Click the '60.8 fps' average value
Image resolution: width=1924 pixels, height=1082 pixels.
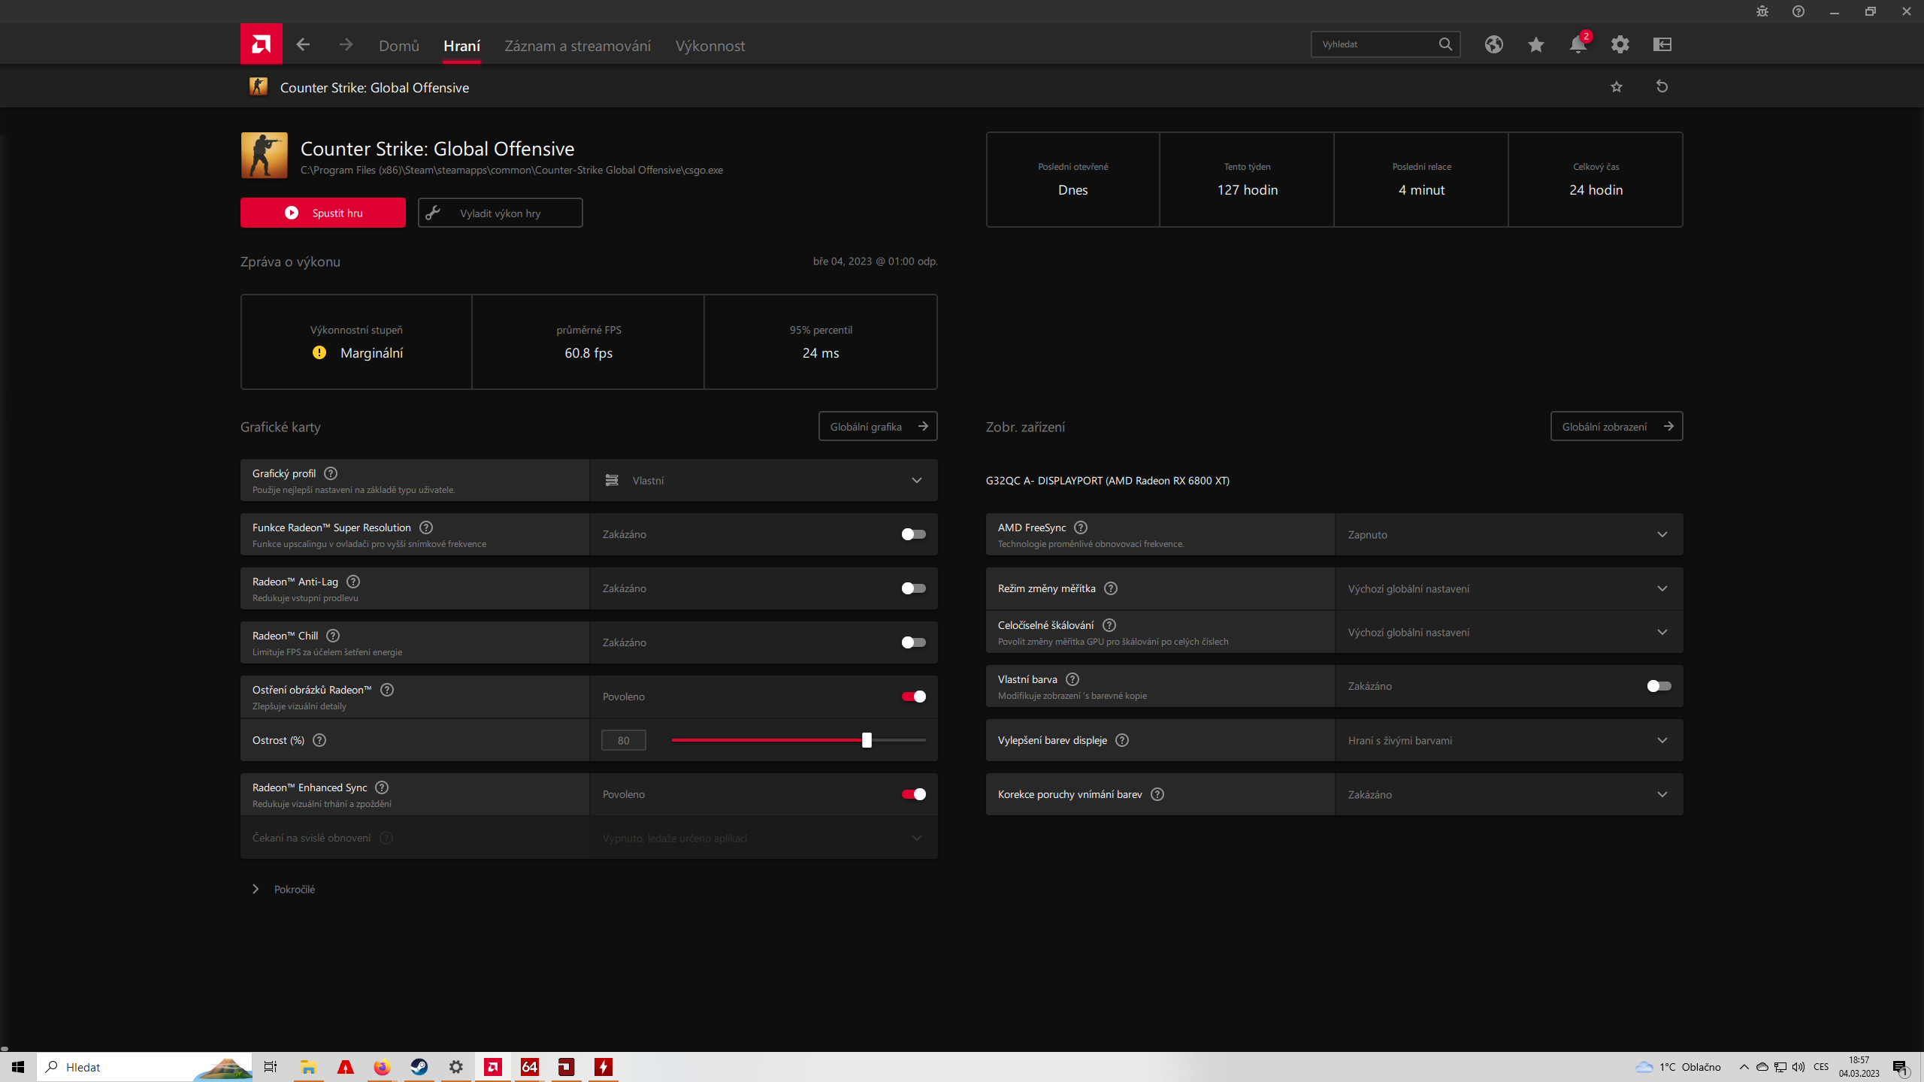588,353
